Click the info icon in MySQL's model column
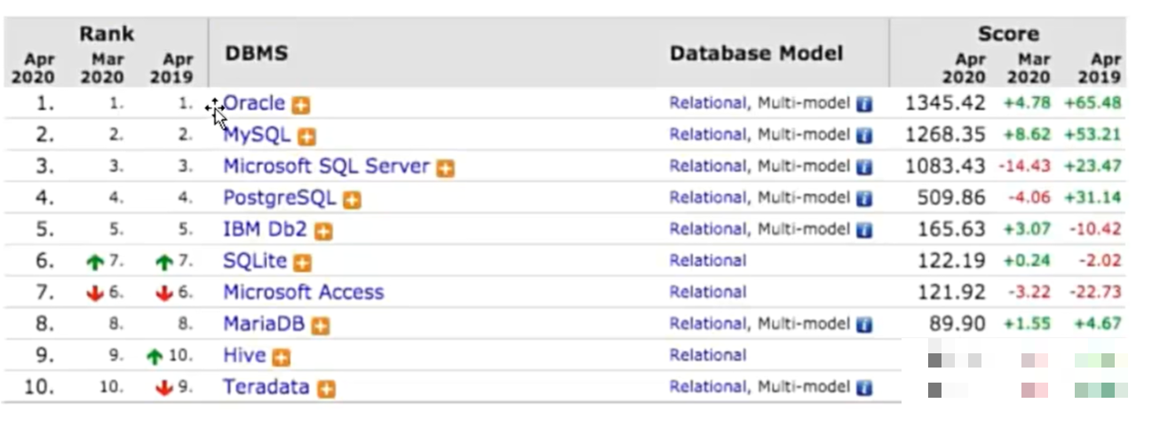This screenshot has width=1168, height=427. 864,136
